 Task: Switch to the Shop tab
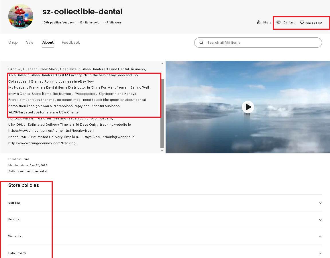pos(13,42)
